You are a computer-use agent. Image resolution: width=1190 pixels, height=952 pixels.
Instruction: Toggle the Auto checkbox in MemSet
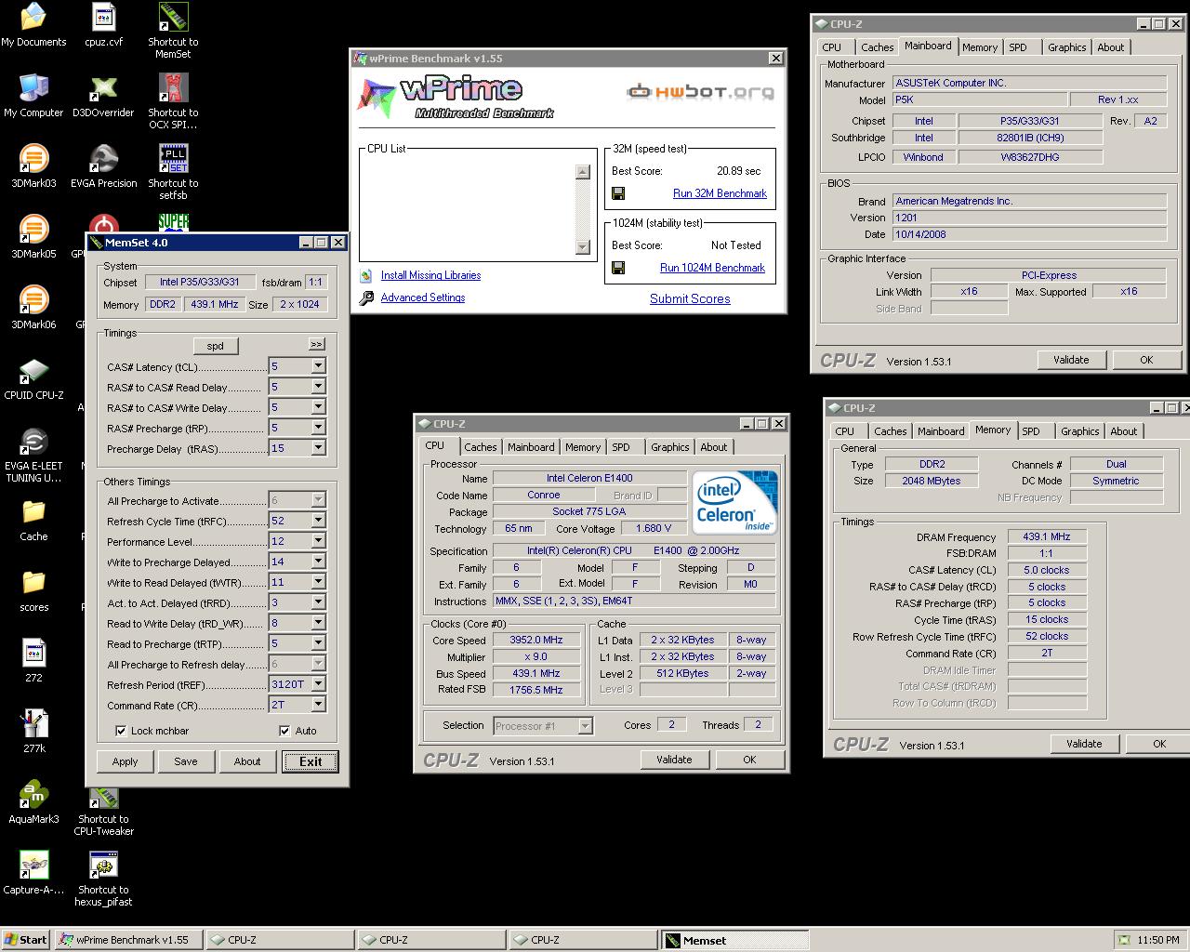click(284, 731)
